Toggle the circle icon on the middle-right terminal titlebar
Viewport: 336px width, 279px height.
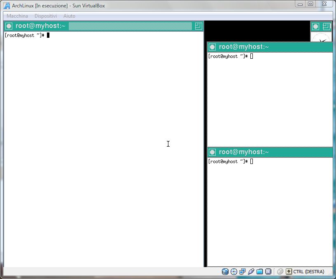click(212, 47)
